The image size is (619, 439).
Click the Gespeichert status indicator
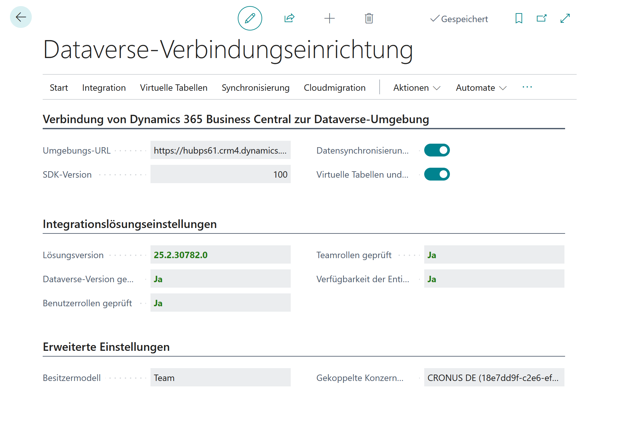(x=459, y=19)
